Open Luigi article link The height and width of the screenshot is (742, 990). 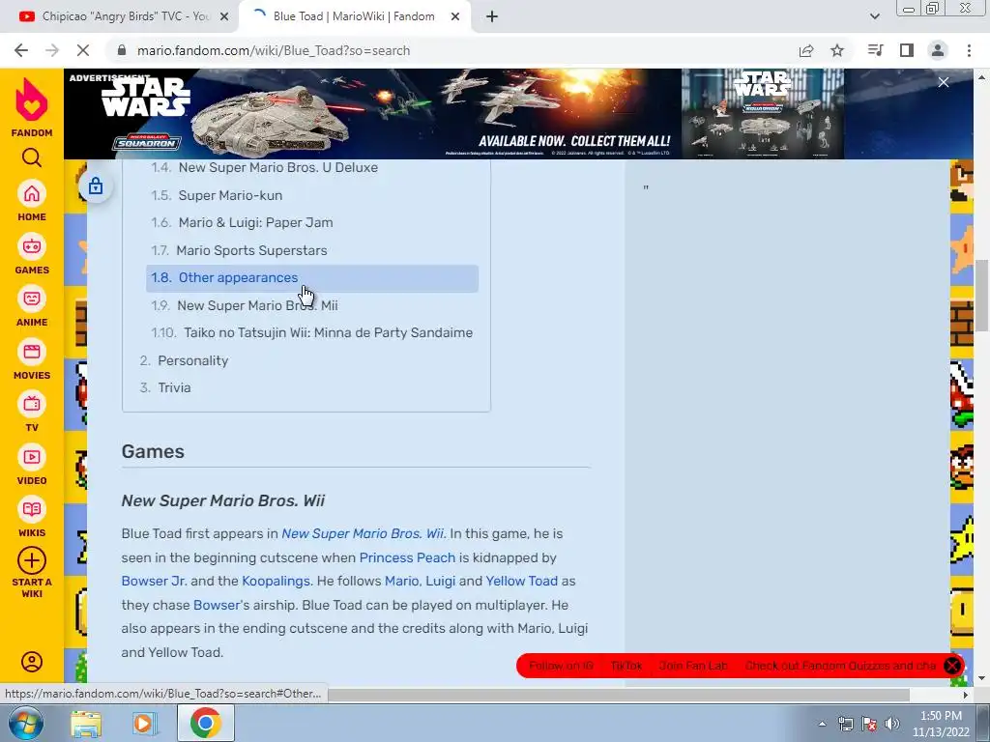coord(440,581)
